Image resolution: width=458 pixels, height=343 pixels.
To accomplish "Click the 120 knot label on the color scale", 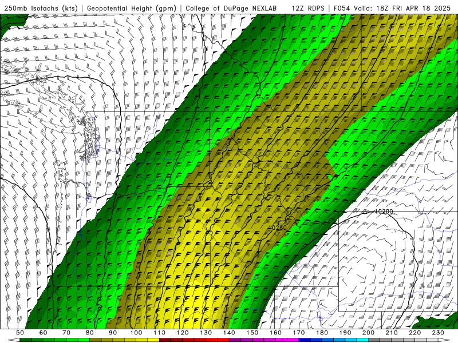I will pyautogui.click(x=183, y=333).
